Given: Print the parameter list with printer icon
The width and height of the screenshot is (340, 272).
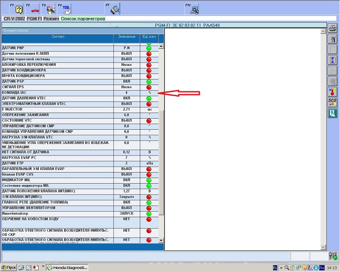Looking at the screenshot, I should [x=332, y=28].
